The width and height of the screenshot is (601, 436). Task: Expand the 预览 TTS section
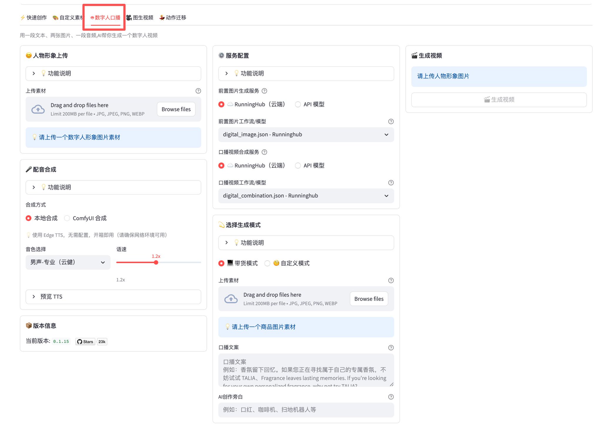113,297
